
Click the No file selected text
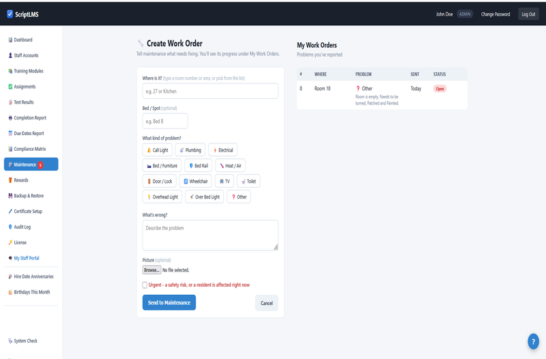(x=176, y=270)
